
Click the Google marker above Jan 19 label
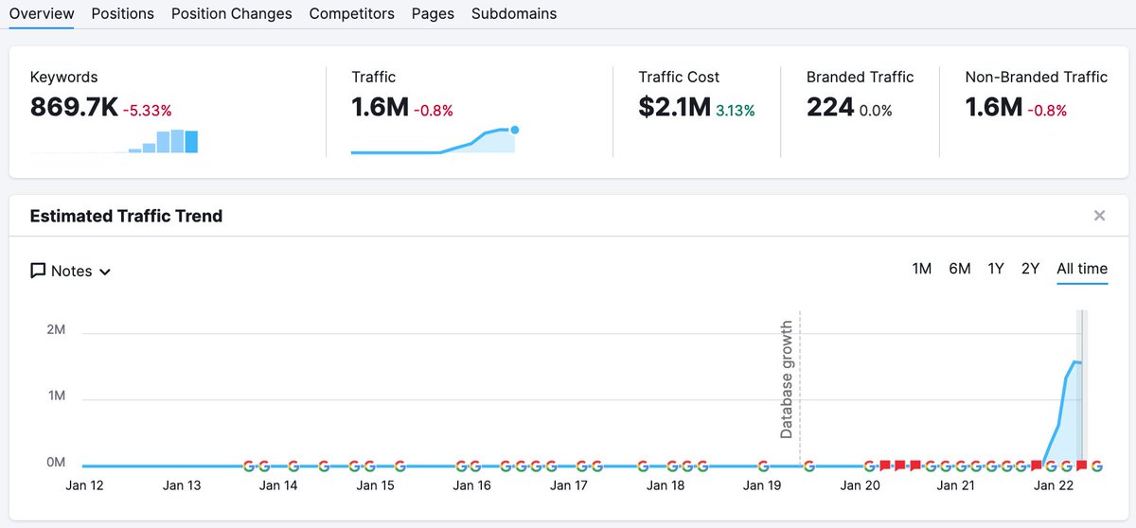pyautogui.click(x=763, y=466)
